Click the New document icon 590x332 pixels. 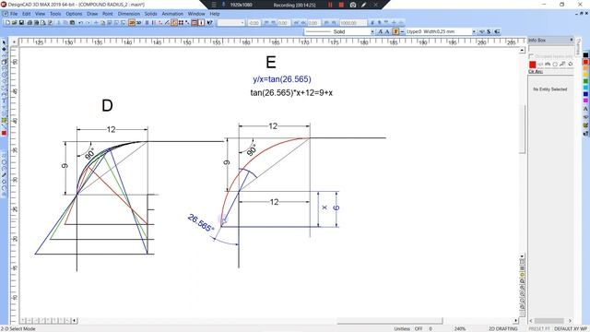[x=7, y=22]
